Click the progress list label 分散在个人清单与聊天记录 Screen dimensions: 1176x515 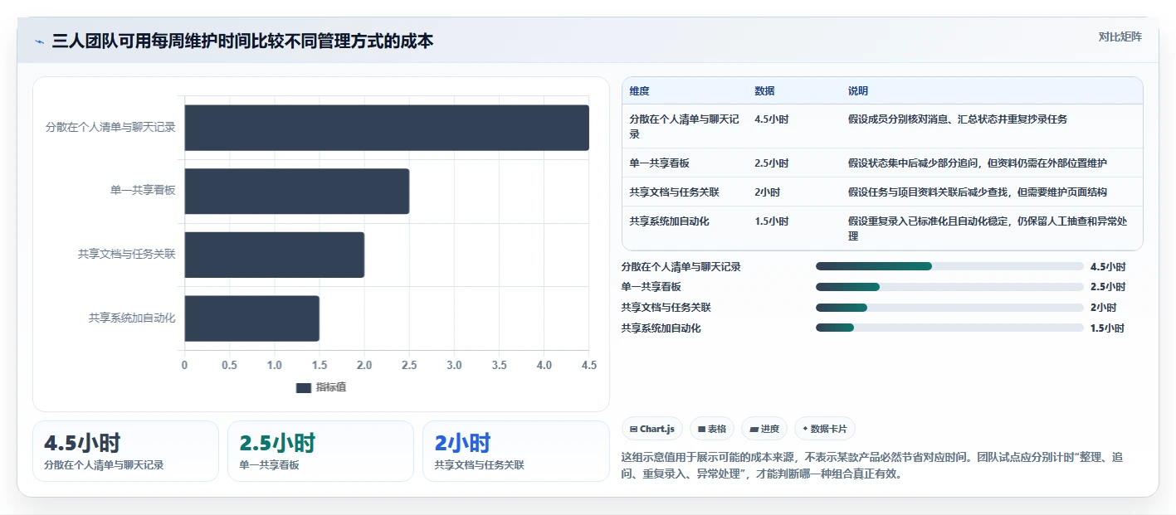pyautogui.click(x=681, y=266)
